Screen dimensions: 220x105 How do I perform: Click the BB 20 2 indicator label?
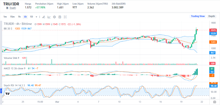pos(8,28)
